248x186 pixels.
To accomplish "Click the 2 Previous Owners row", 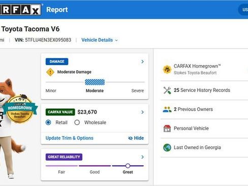I will [x=204, y=109].
